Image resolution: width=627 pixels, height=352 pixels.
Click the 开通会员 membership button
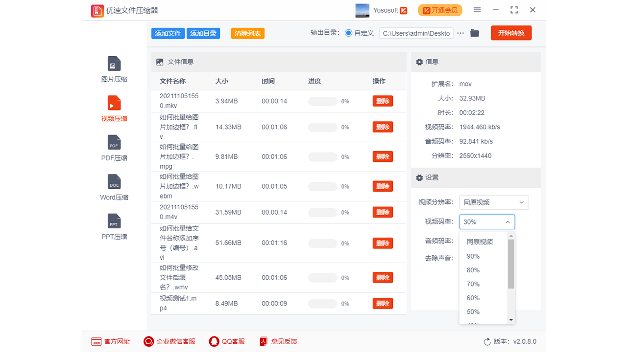[439, 10]
